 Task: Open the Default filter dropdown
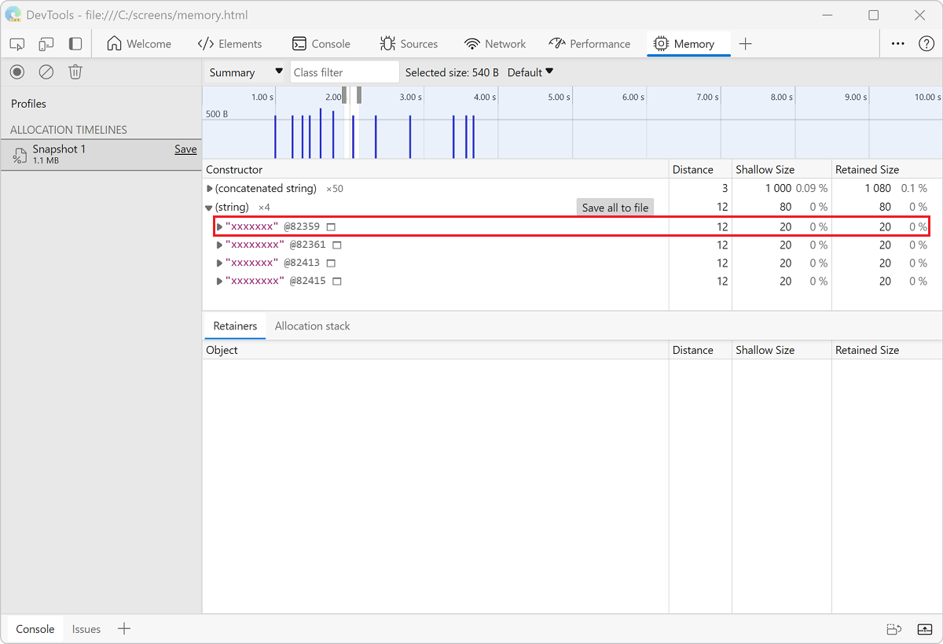point(530,72)
